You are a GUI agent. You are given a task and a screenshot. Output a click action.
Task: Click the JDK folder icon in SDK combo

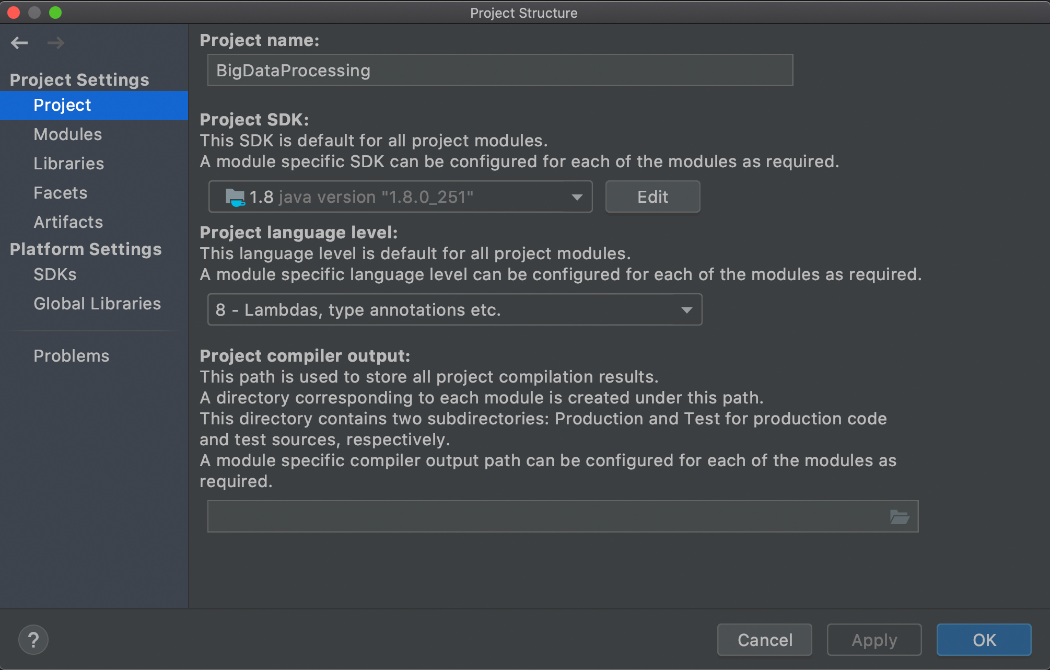235,198
